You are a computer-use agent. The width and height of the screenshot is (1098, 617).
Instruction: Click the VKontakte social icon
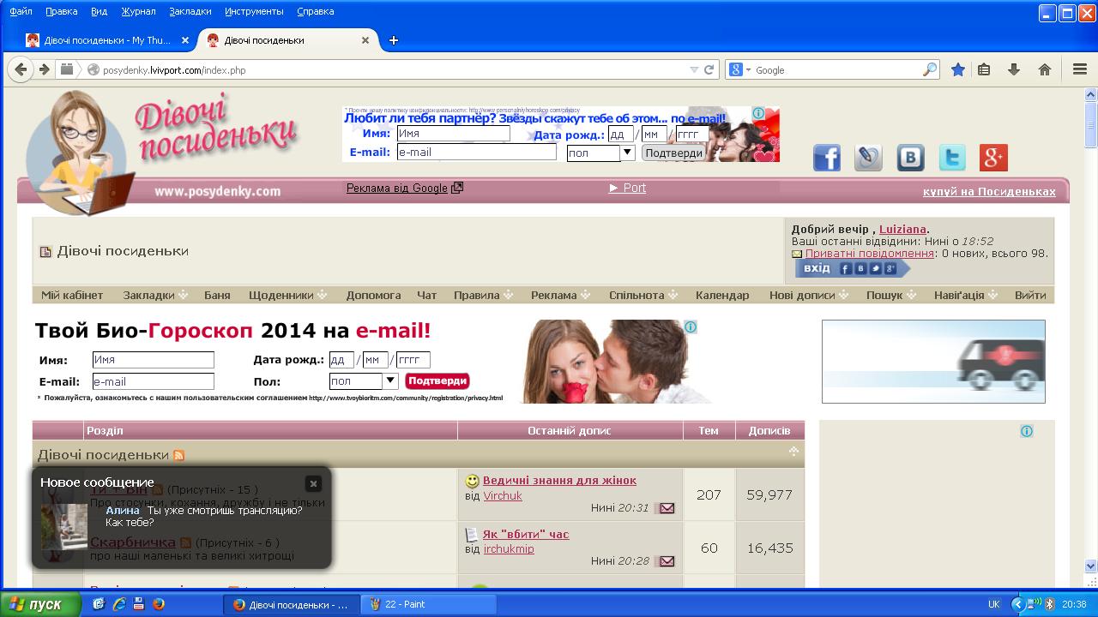[x=910, y=158]
